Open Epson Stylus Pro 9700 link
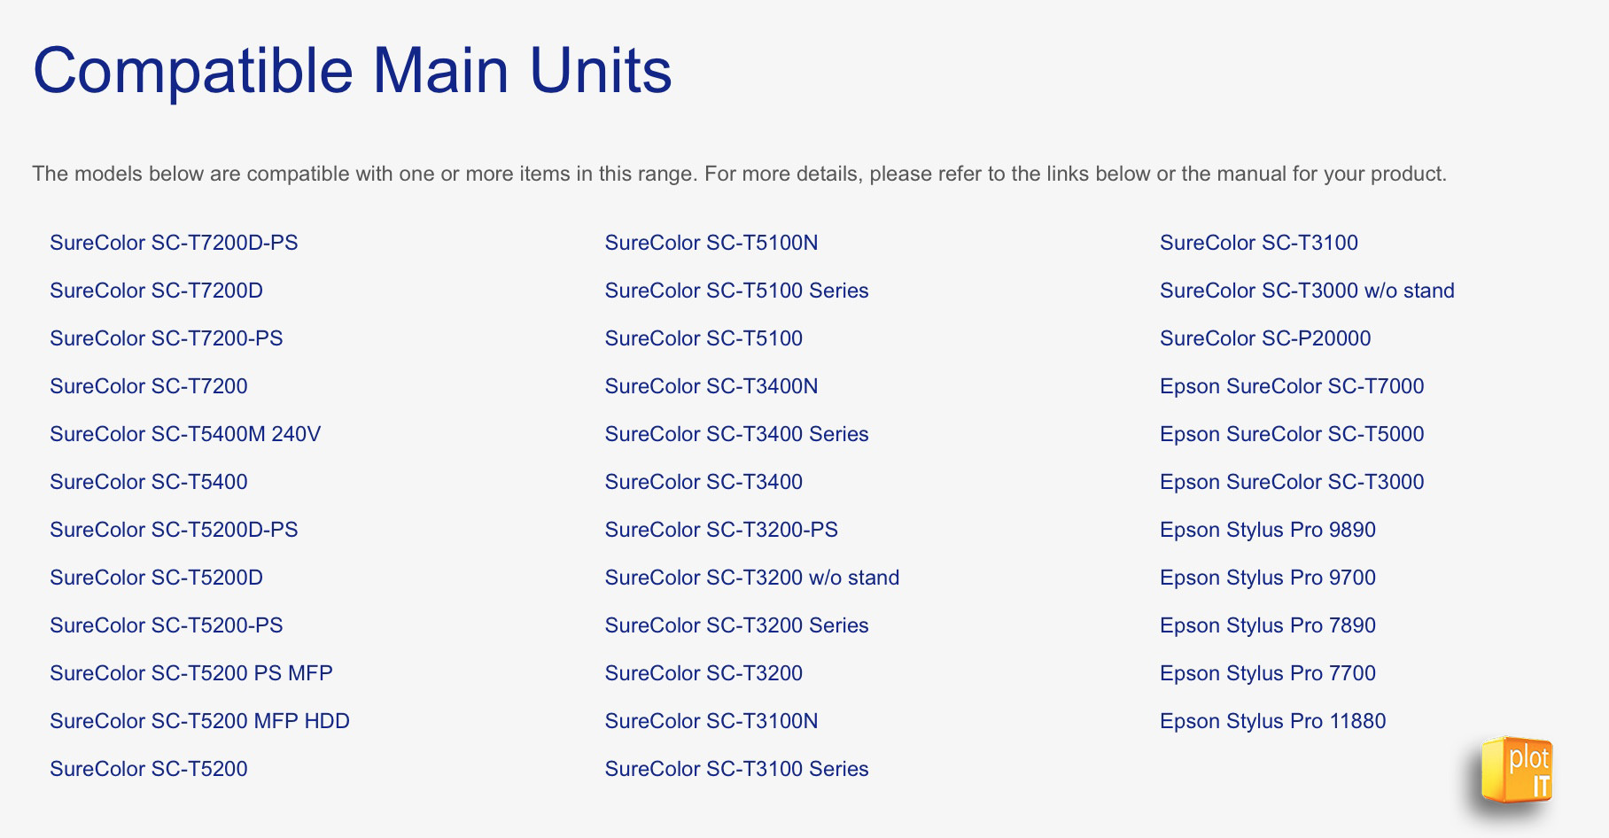Screen dimensions: 1609x838 (x=1268, y=578)
